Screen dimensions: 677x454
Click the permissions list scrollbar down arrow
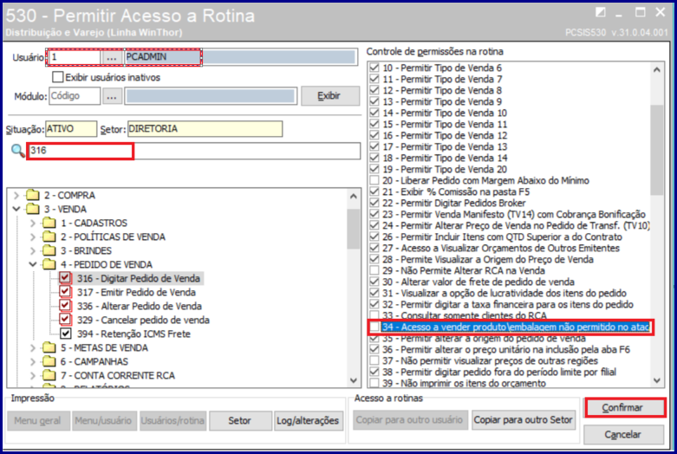click(x=657, y=380)
